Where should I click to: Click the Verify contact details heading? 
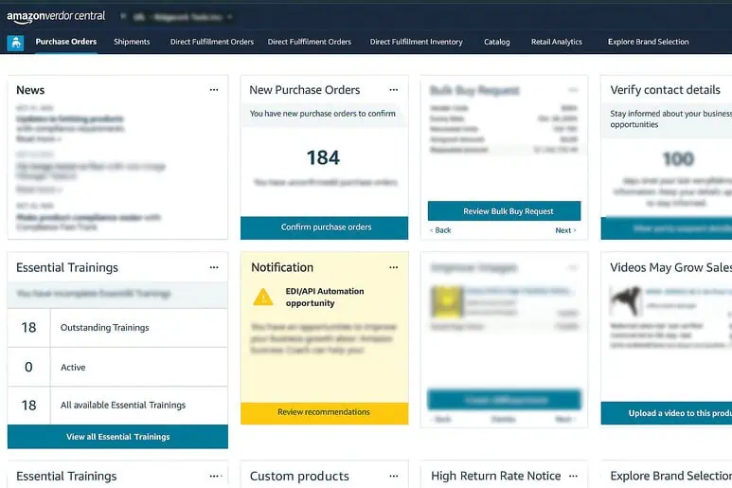click(x=666, y=90)
